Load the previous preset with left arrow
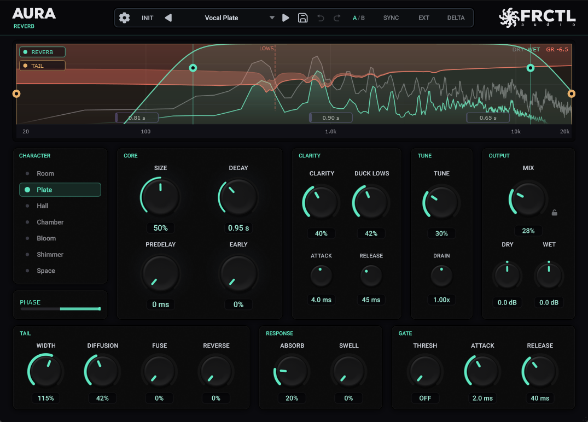This screenshot has height=422, width=588. coord(168,17)
